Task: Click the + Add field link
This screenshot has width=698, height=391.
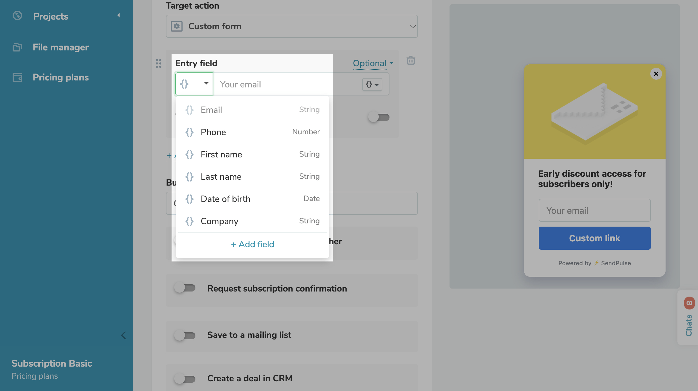Action: (252, 244)
